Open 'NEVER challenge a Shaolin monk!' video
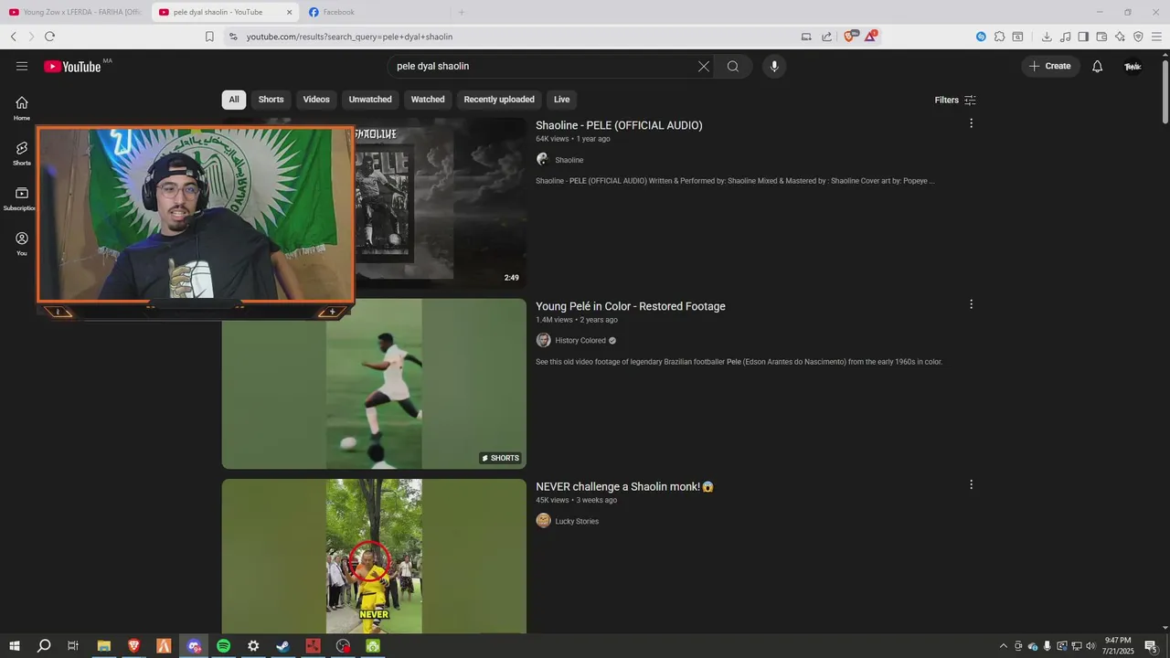This screenshot has height=658, width=1170. pos(624,487)
